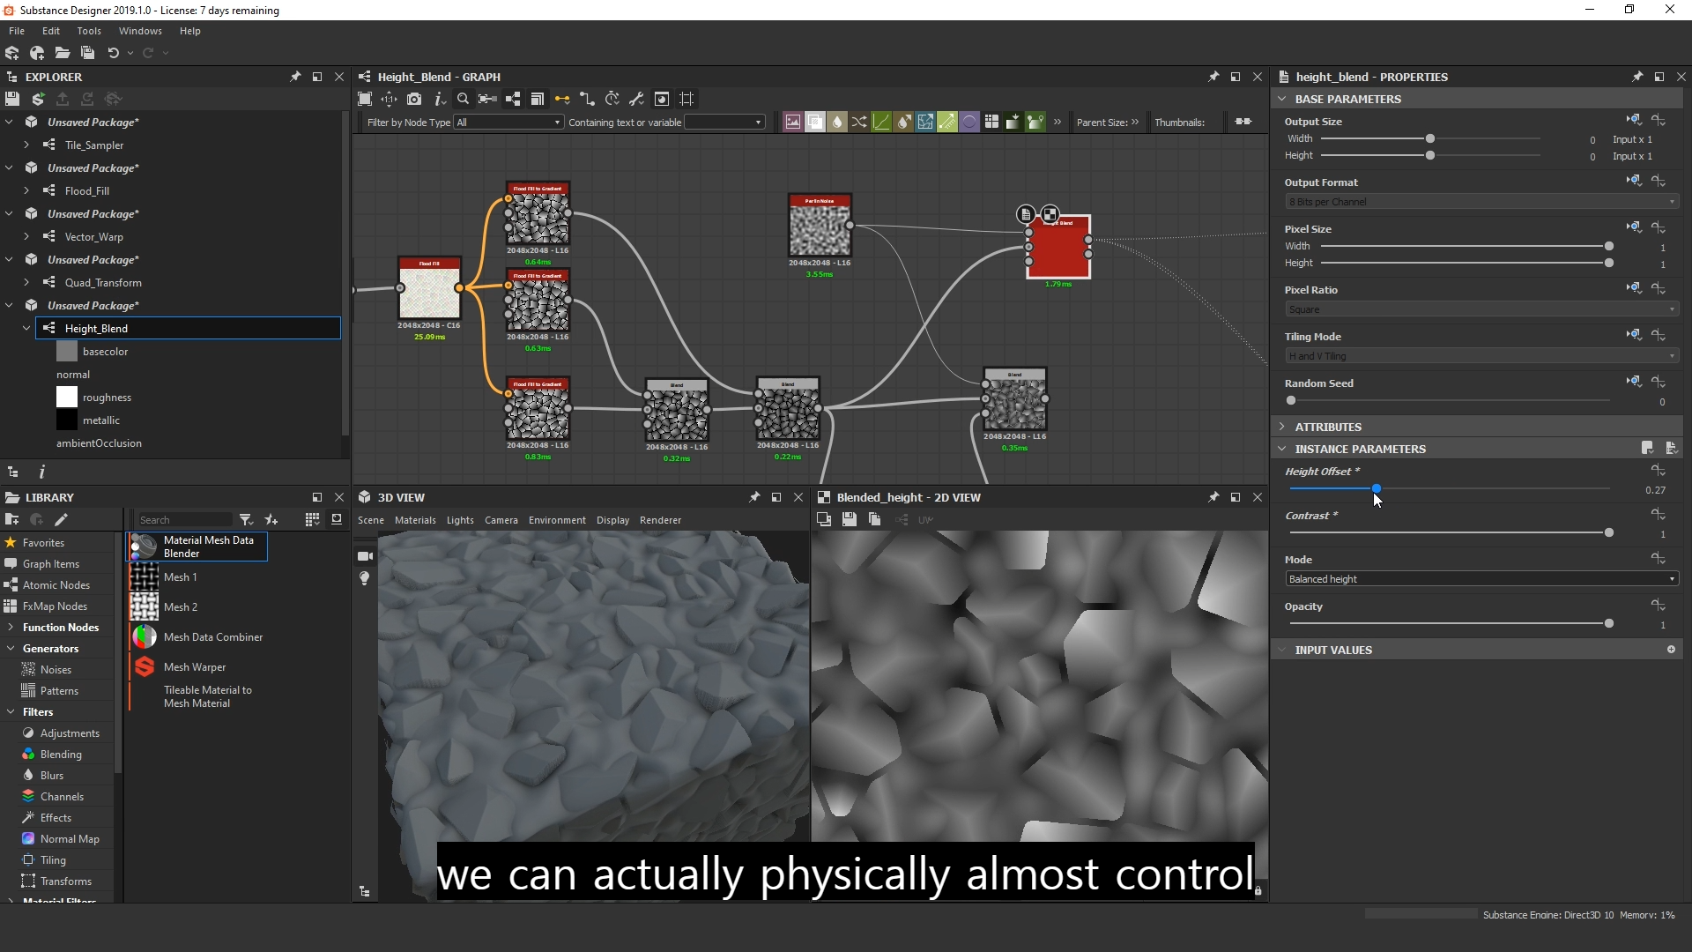Viewport: 1692px width, 952px height.
Task: Open the Mode dropdown showing Balanced height
Action: pyautogui.click(x=1480, y=579)
